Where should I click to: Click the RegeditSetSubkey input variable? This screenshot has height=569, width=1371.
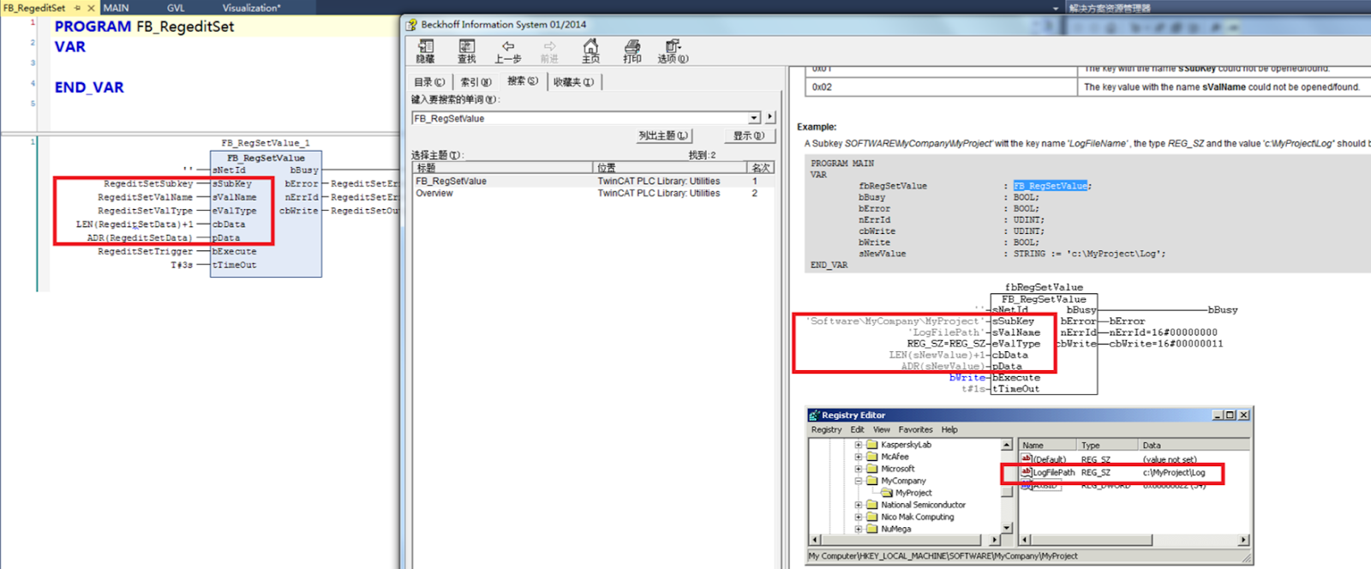(148, 183)
